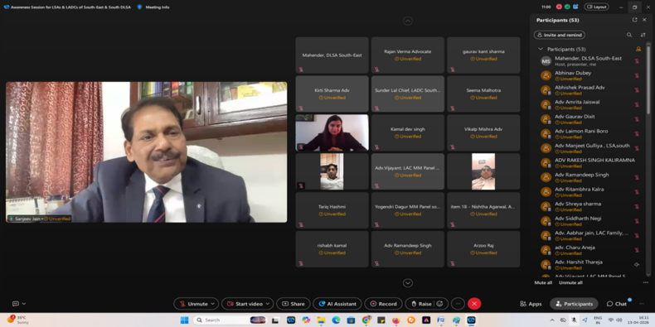Switch to the Participants panel tab
Image resolution: width=655 pixels, height=327 pixels.
(574, 304)
